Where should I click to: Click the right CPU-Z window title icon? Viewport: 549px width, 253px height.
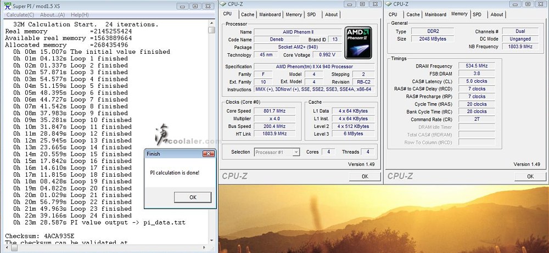(x=388, y=4)
